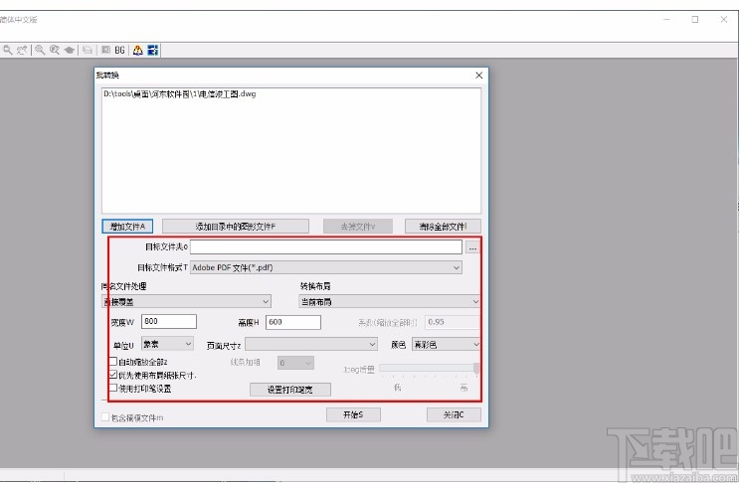This screenshot has width=741, height=483.
Task: Click the 清除全部文件 button
Action: click(443, 227)
